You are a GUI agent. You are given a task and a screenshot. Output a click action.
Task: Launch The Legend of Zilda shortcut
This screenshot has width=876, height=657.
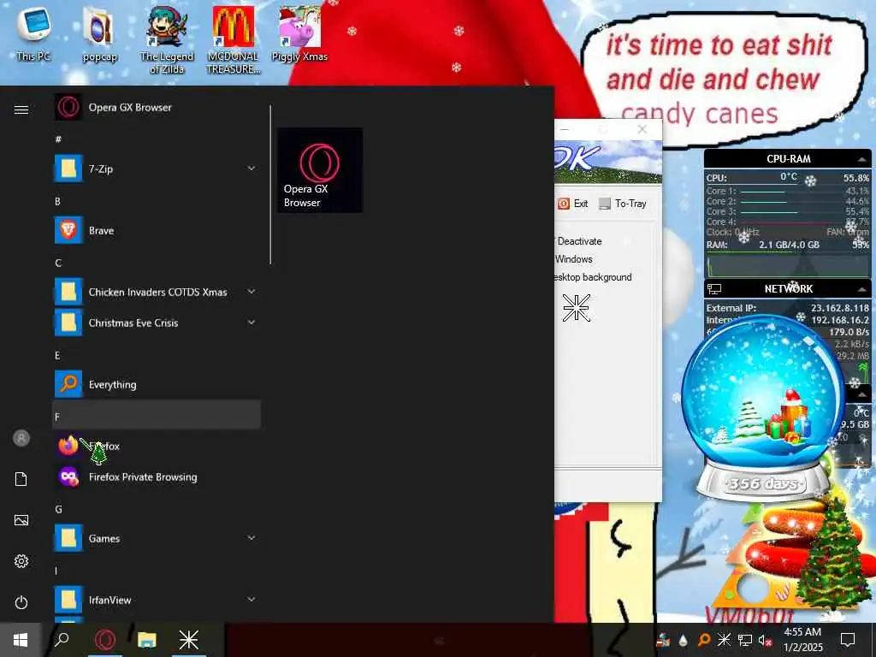pos(167,40)
